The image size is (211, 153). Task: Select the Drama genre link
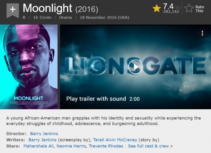[x=65, y=17]
